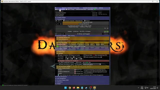Viewport: 160px width, 90px height.
Task: Collapse Input Management section
Action: pyautogui.click(x=82, y=50)
